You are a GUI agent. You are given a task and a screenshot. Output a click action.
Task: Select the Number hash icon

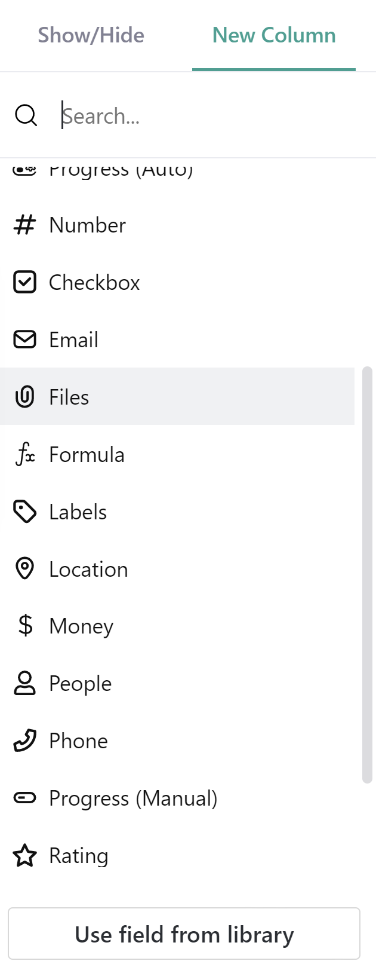click(x=25, y=225)
